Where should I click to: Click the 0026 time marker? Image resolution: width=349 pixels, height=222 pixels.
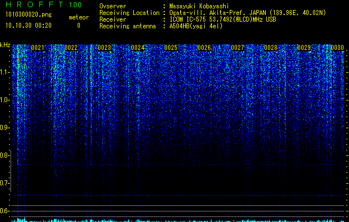[x=204, y=48]
